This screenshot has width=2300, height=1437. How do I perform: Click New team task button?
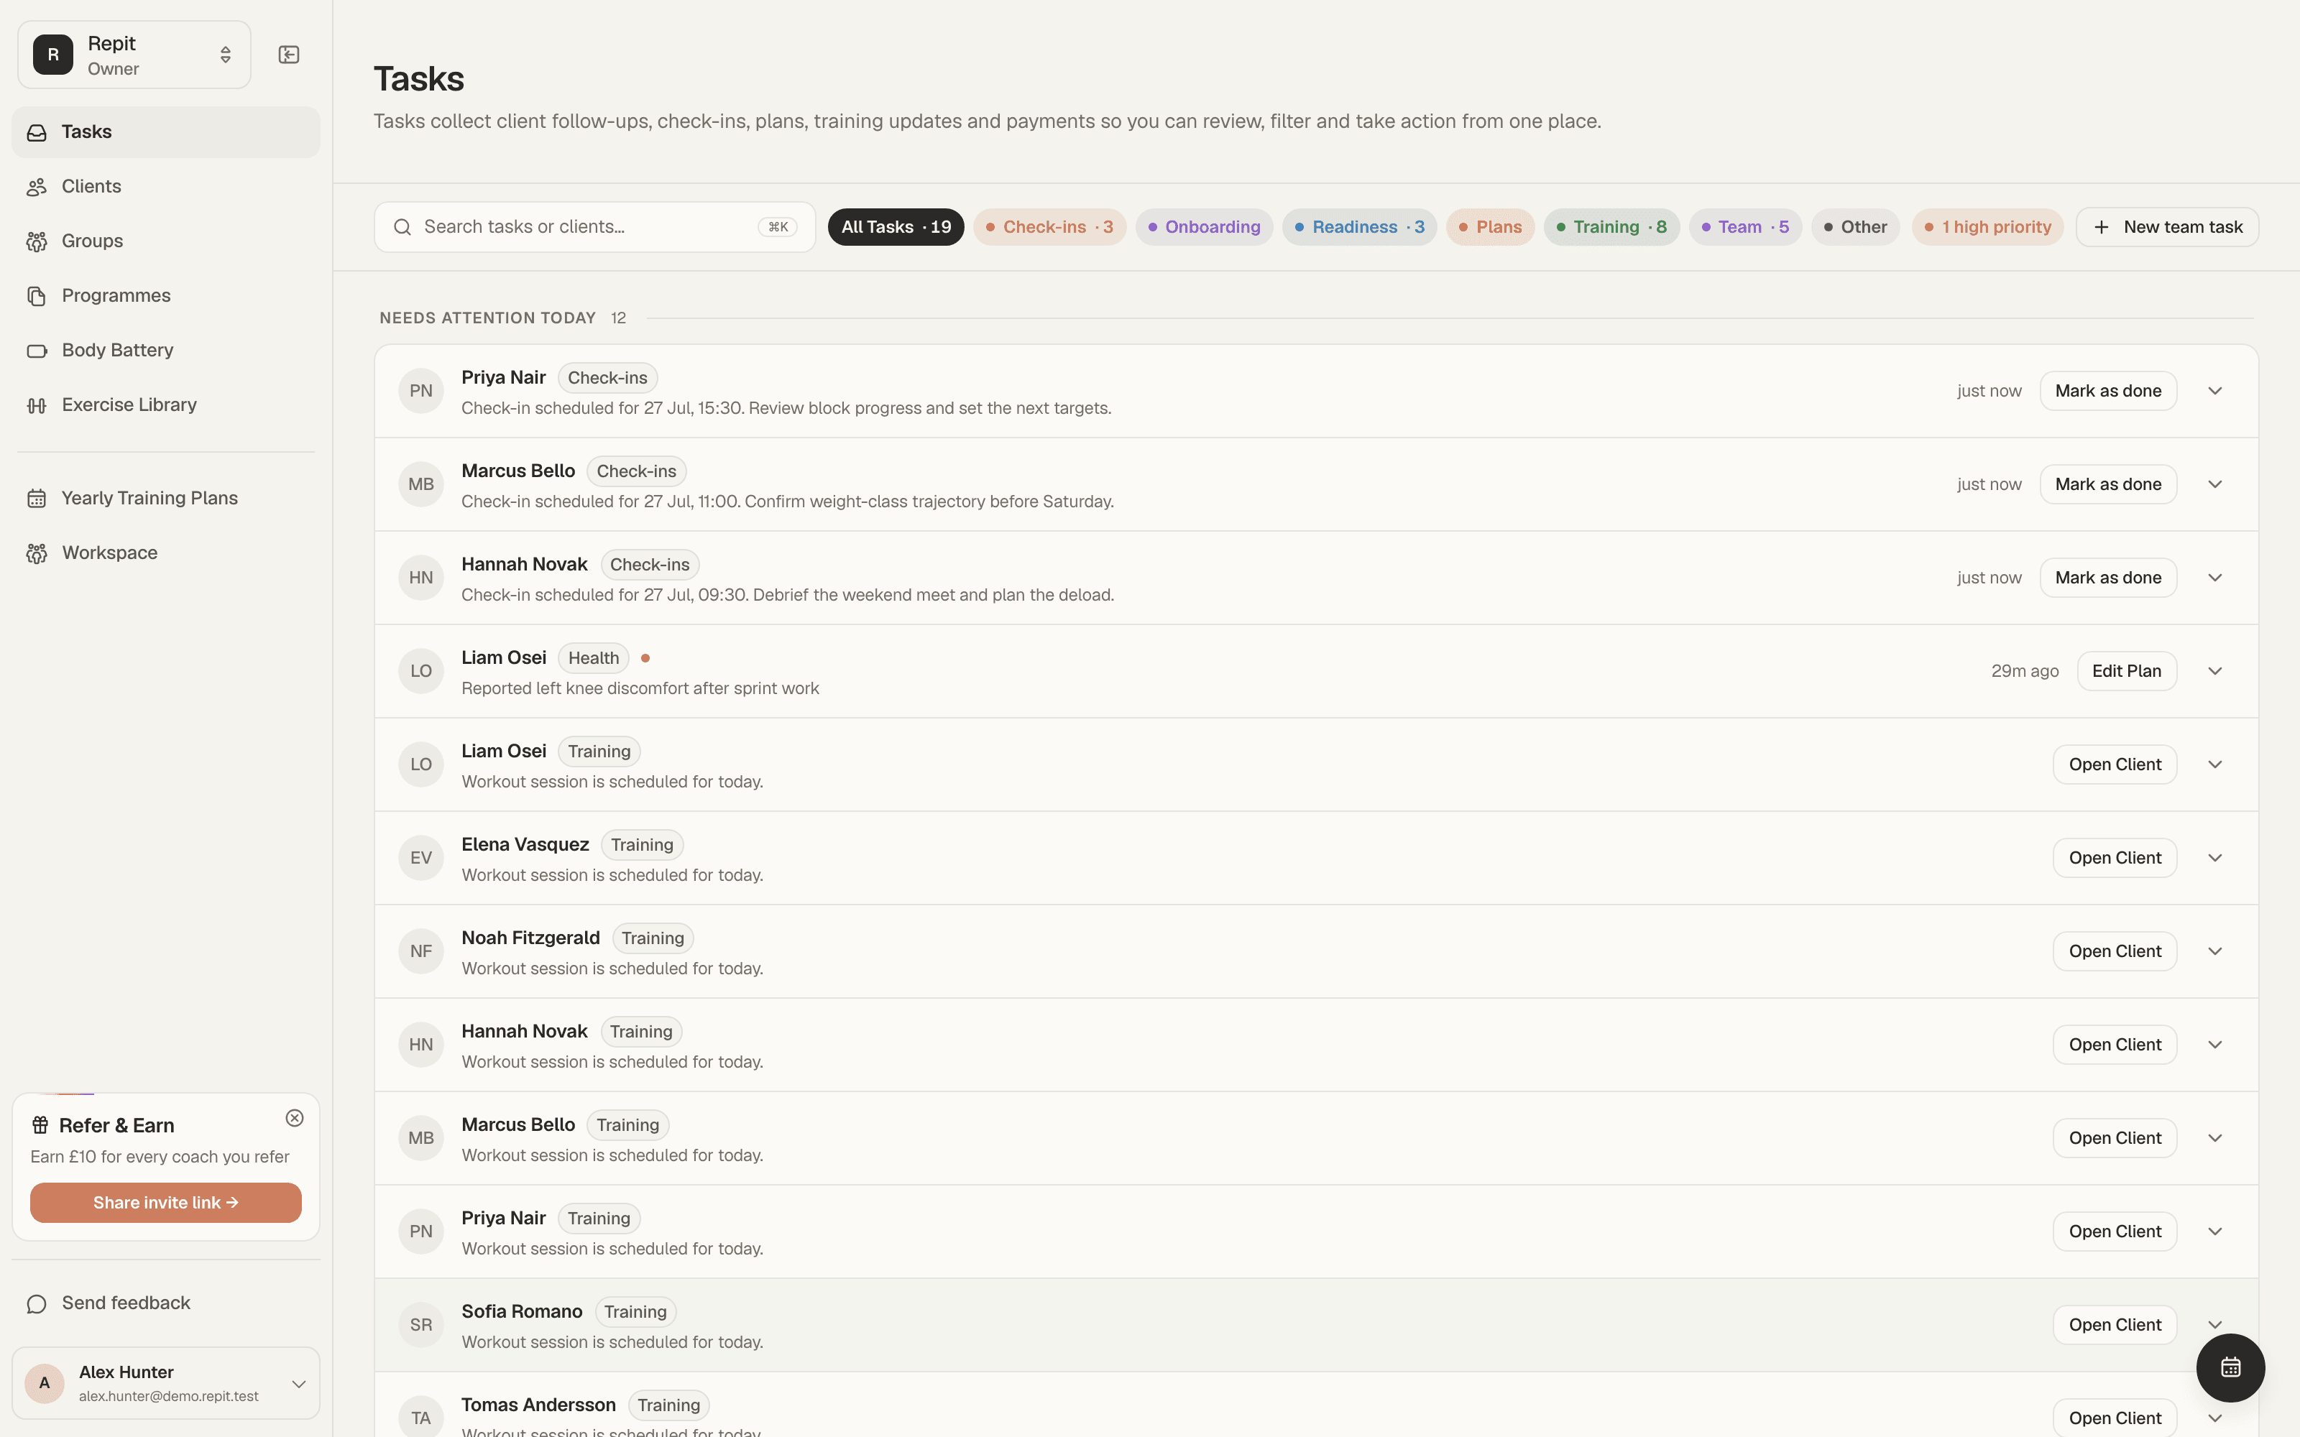2167,227
